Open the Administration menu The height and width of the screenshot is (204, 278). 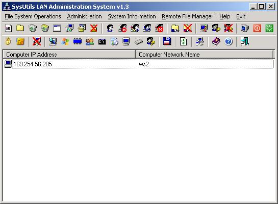coord(84,16)
